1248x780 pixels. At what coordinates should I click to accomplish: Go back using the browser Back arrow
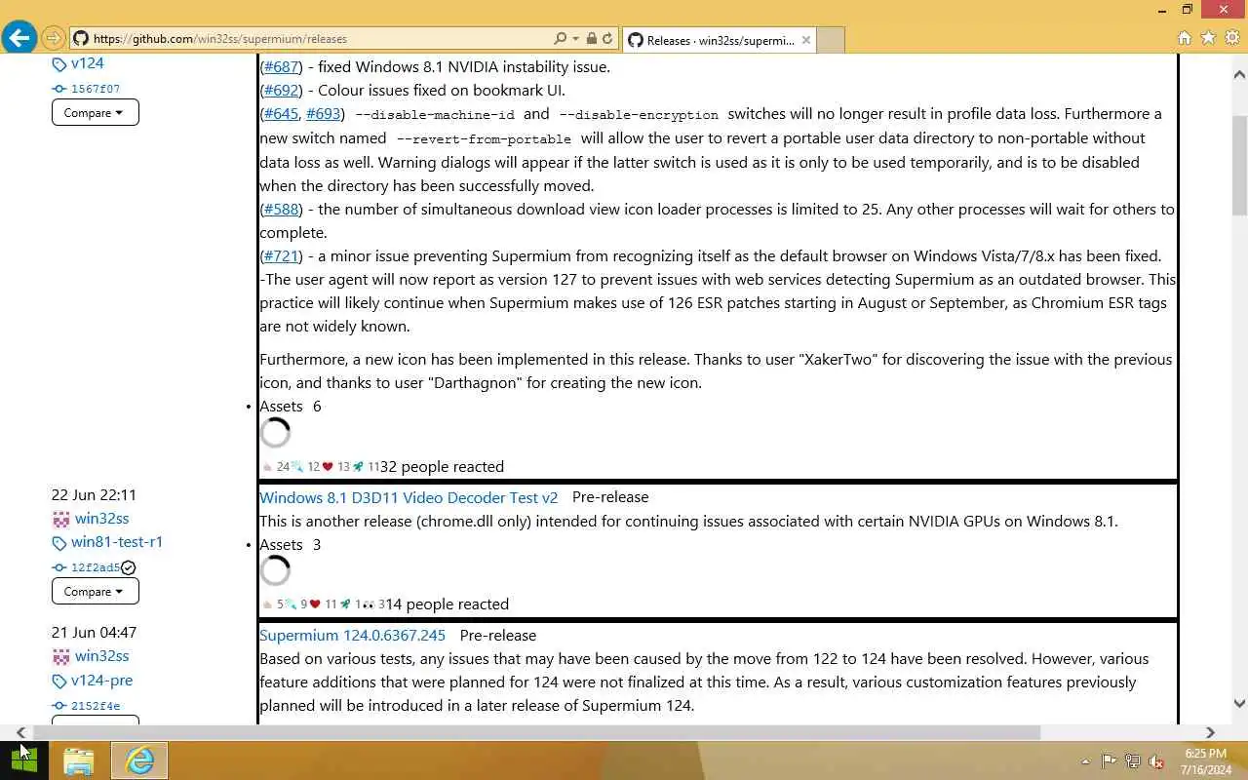19,38
